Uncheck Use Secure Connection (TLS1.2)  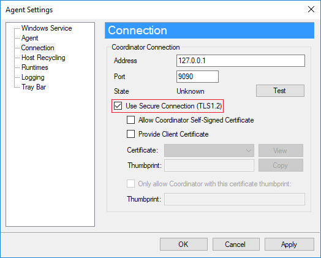coord(118,106)
